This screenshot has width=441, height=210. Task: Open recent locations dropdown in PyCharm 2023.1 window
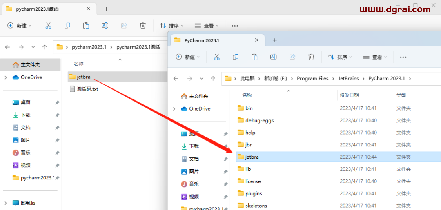[x=202, y=79]
